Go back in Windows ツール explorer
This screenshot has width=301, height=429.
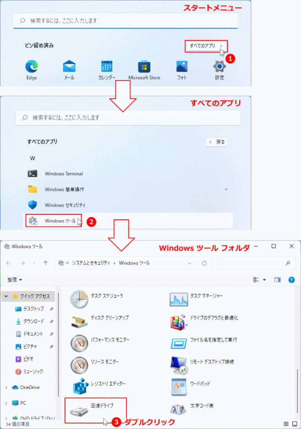click(x=9, y=263)
